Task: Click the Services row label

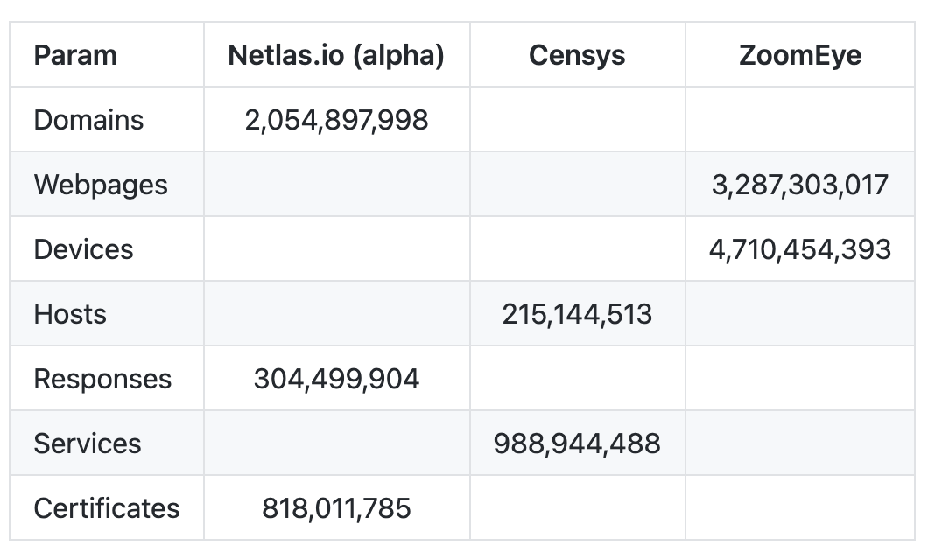Action: (x=88, y=444)
